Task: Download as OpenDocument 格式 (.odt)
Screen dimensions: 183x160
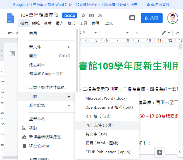Action: pos(107,107)
